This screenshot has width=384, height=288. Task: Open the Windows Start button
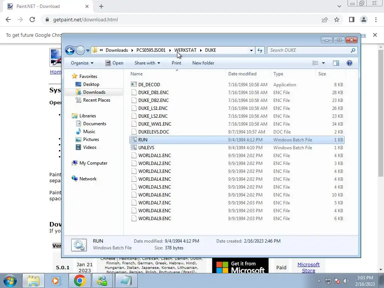[10, 281]
